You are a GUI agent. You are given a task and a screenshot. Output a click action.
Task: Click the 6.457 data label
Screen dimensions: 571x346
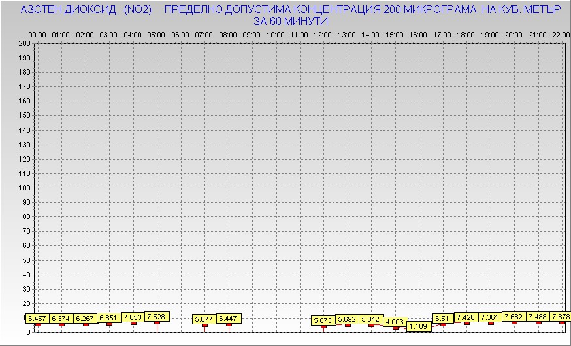[37, 319]
